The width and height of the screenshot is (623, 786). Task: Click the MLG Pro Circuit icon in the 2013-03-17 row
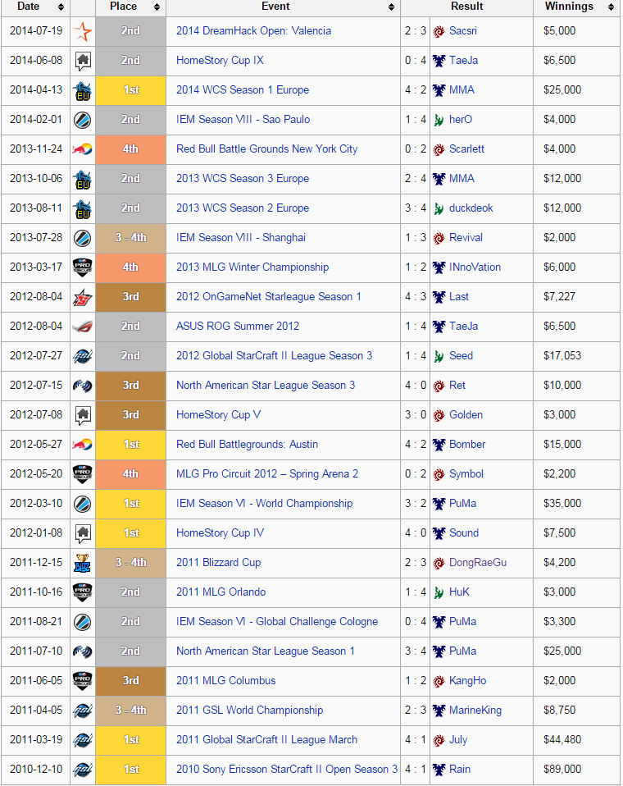click(83, 267)
